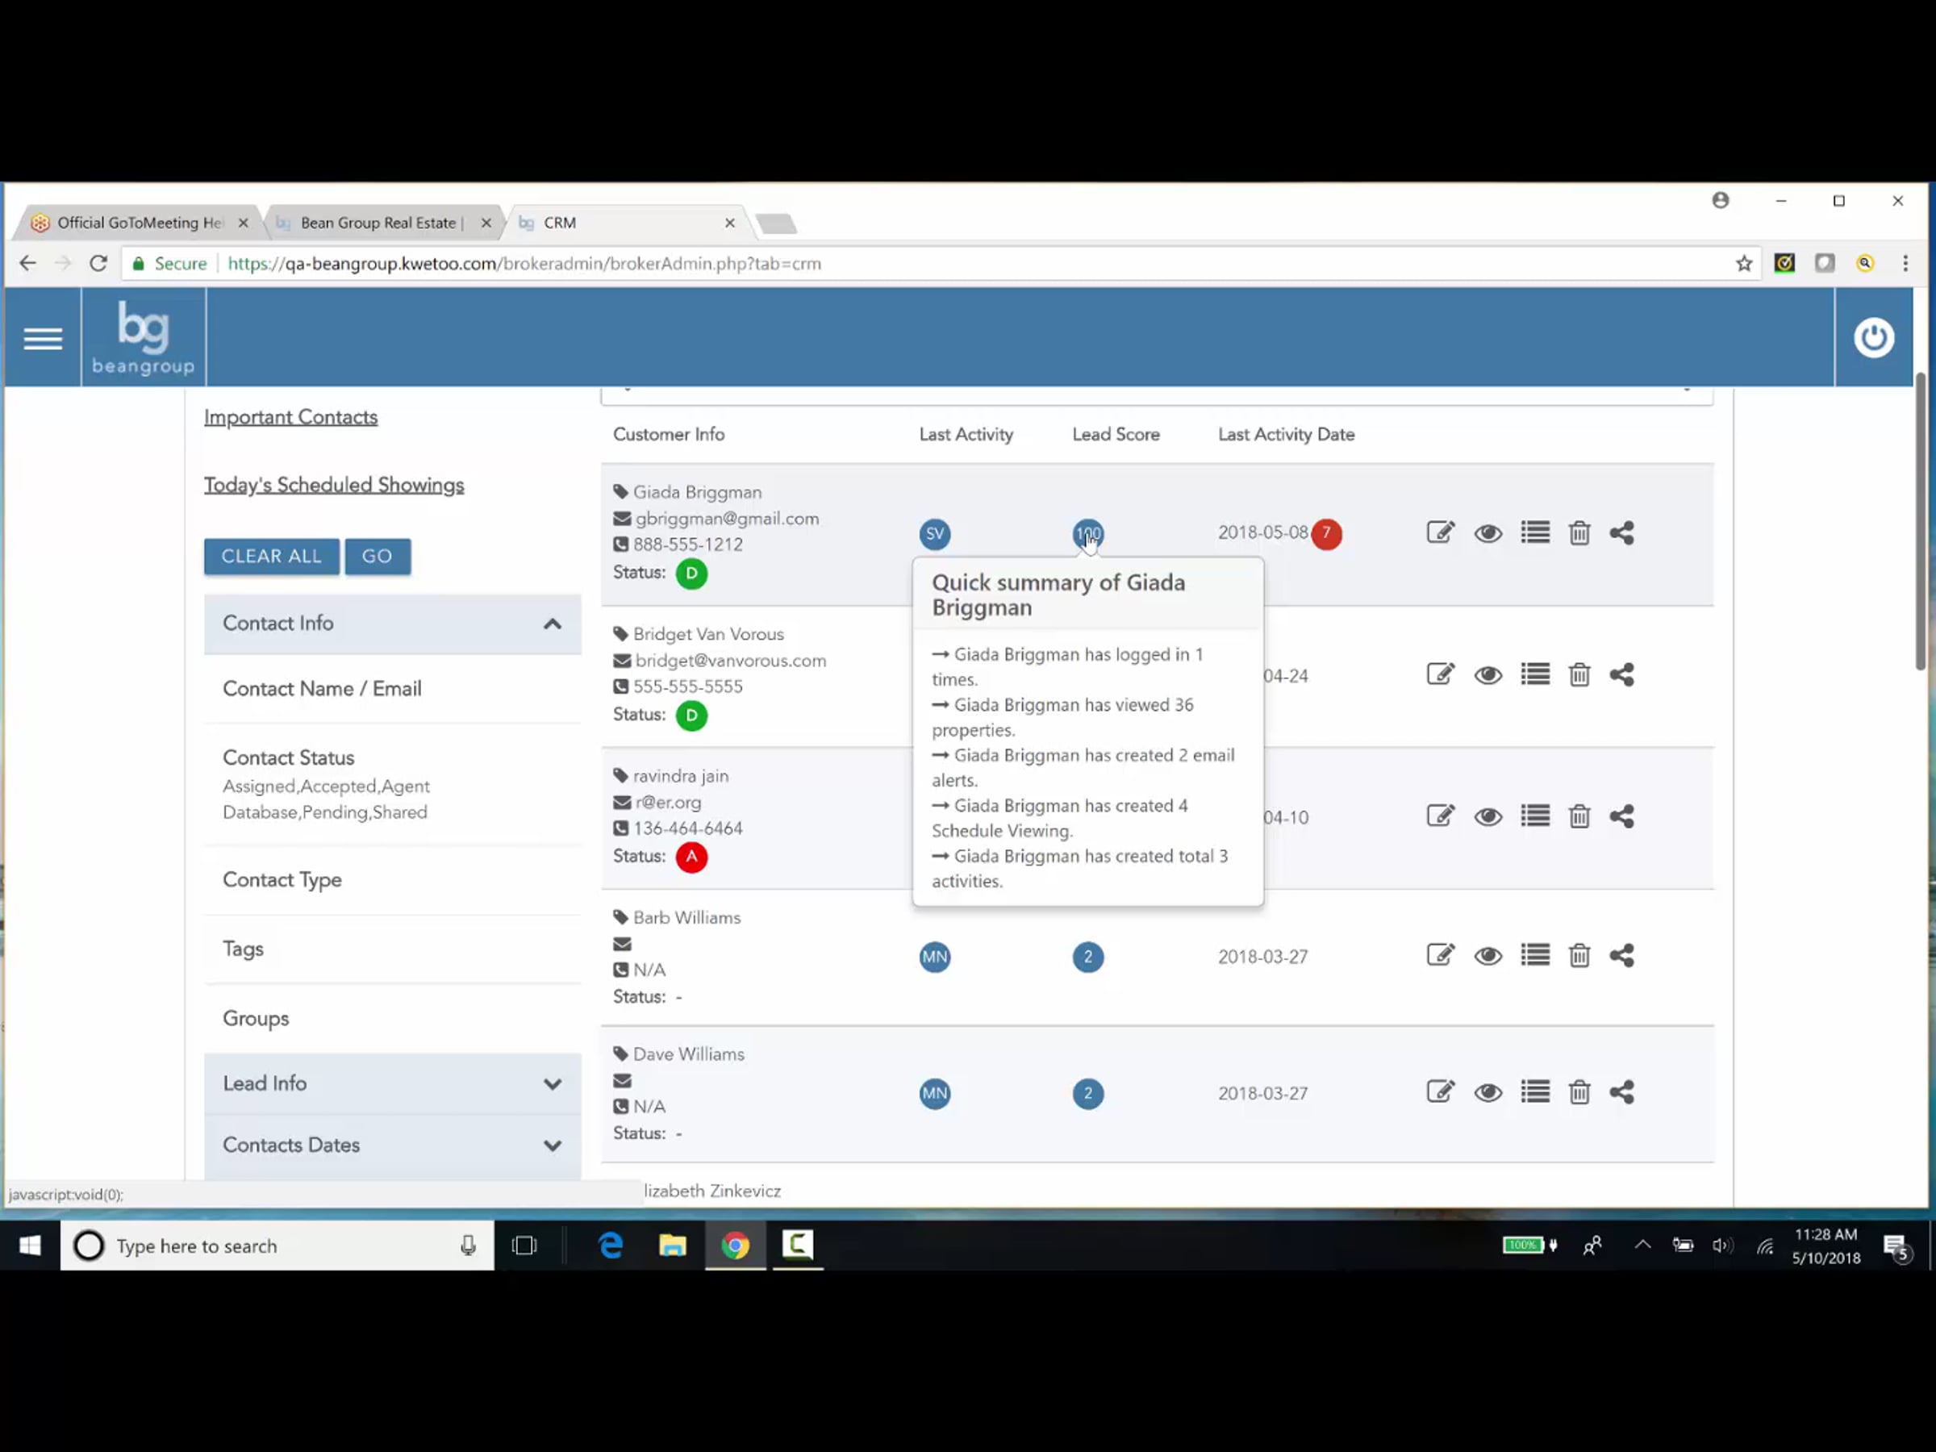Click trash icon for Bridget Van Vorous
Viewport: 1936px width, 1452px height.
coord(1579,675)
